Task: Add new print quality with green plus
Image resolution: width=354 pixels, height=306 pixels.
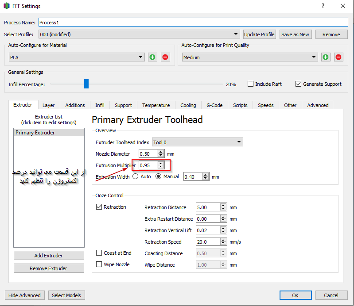Action: click(326, 57)
